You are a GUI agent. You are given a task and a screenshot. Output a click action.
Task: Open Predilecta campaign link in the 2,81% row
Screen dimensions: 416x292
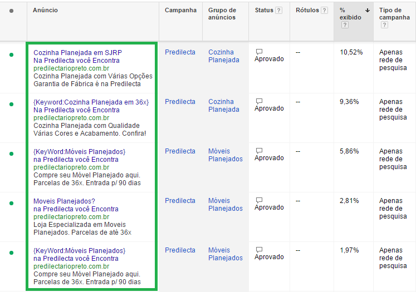180,201
